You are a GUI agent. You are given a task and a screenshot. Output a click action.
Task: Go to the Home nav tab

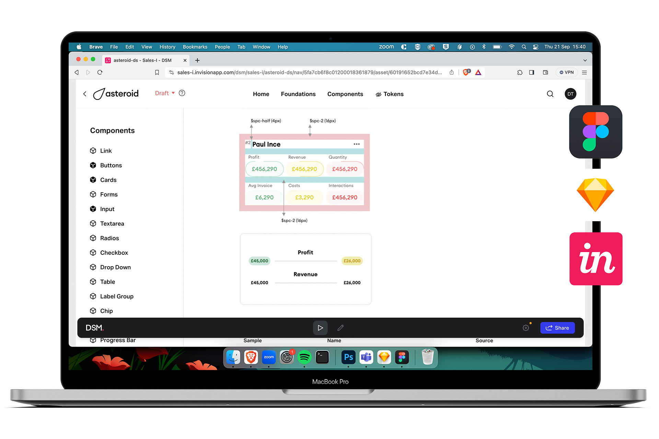pyautogui.click(x=261, y=94)
